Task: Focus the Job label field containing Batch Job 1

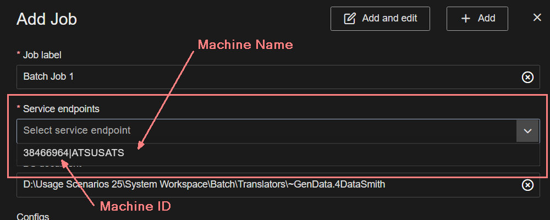Action: [x=264, y=77]
